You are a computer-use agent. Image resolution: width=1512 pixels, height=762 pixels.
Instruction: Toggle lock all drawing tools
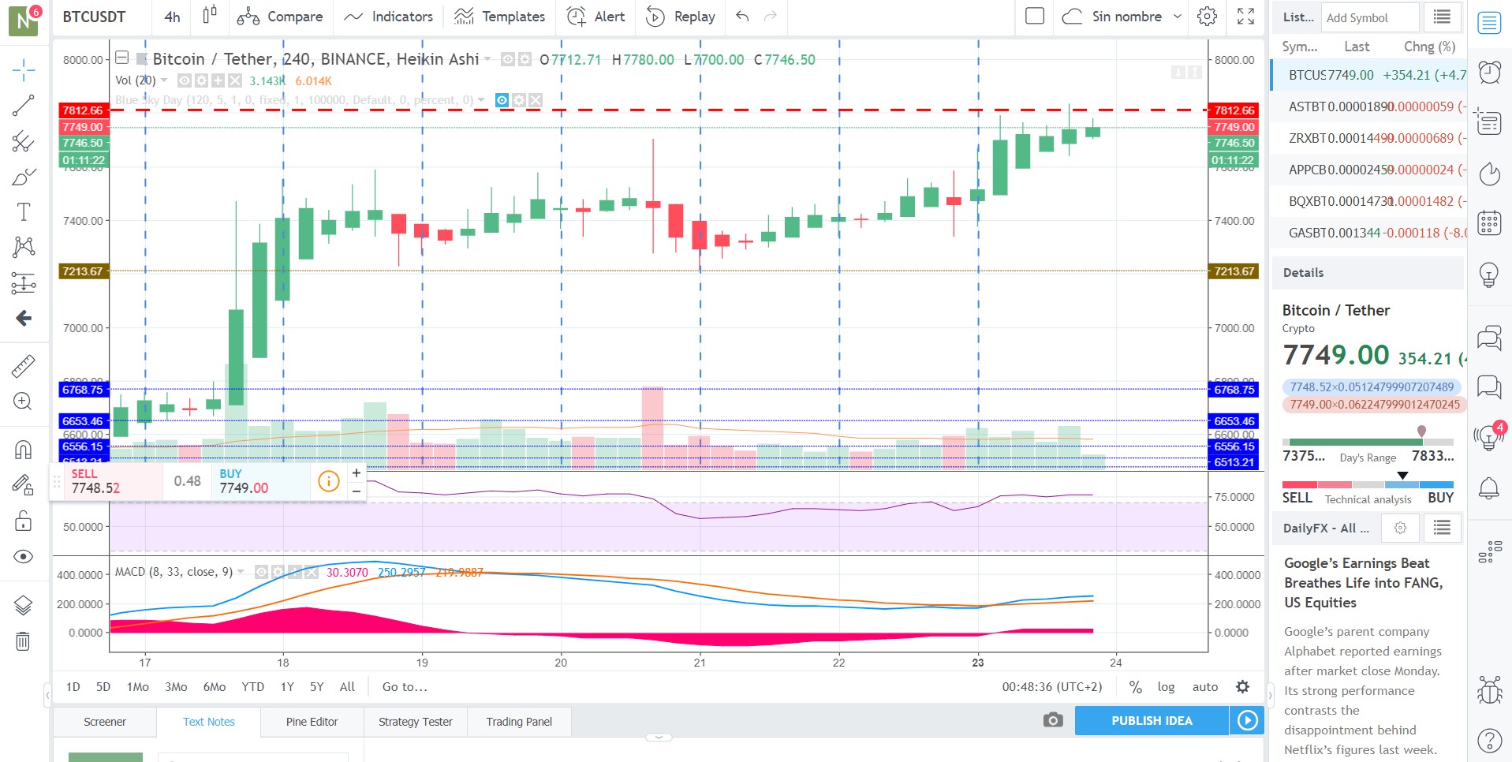(x=24, y=521)
